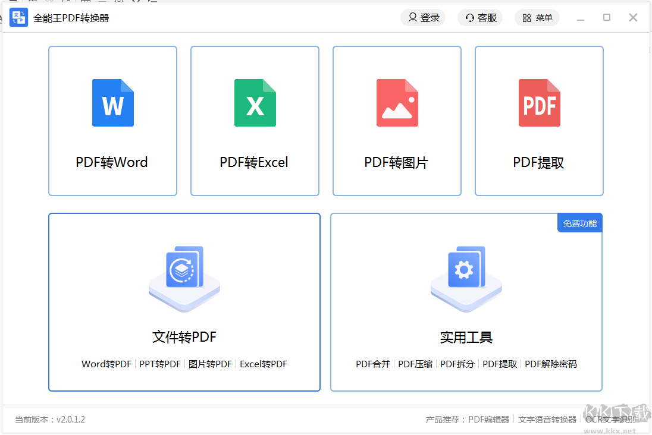
Task: Open PDF合并 merge tool
Action: click(x=373, y=364)
